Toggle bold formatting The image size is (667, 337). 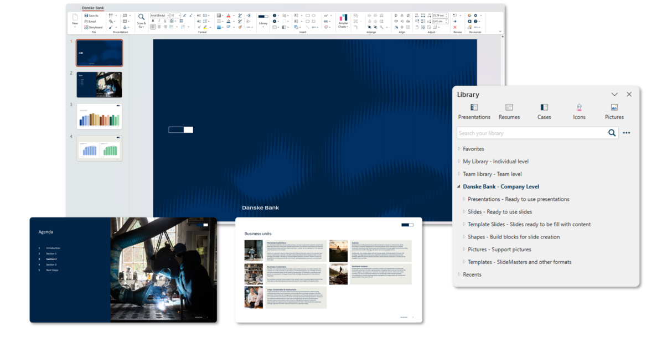[x=153, y=21]
